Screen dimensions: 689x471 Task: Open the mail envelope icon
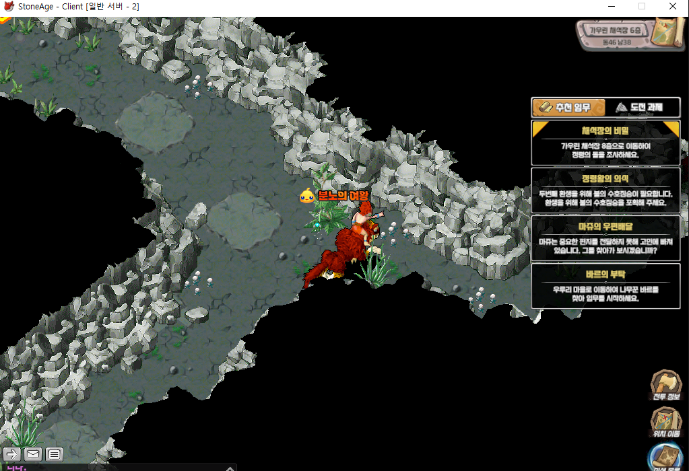pyautogui.click(x=33, y=454)
